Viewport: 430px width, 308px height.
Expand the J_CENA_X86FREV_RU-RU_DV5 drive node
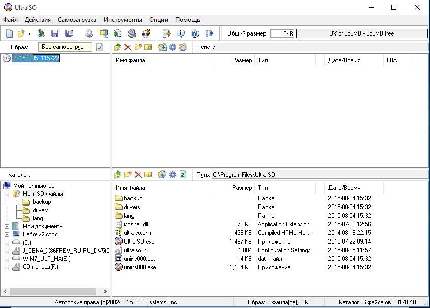click(x=7, y=251)
